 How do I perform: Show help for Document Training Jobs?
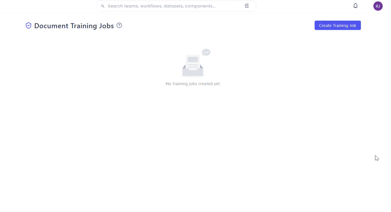(x=119, y=26)
